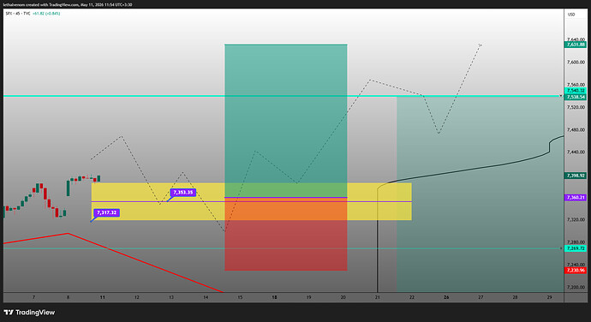Click the SPX · 45 · TVC symbol title
The height and width of the screenshot is (322, 591).
pos(18,13)
